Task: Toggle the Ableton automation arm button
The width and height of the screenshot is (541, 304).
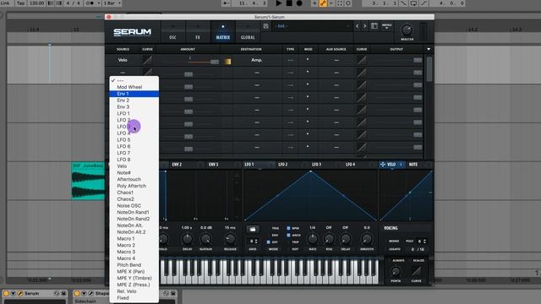Action: 323,3
